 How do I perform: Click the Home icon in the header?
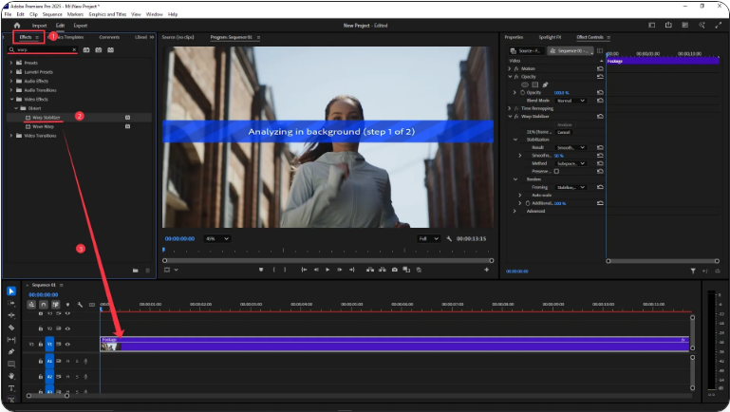tap(17, 26)
